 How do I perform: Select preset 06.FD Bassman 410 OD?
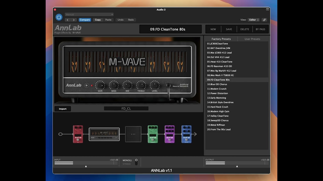coord(237,66)
